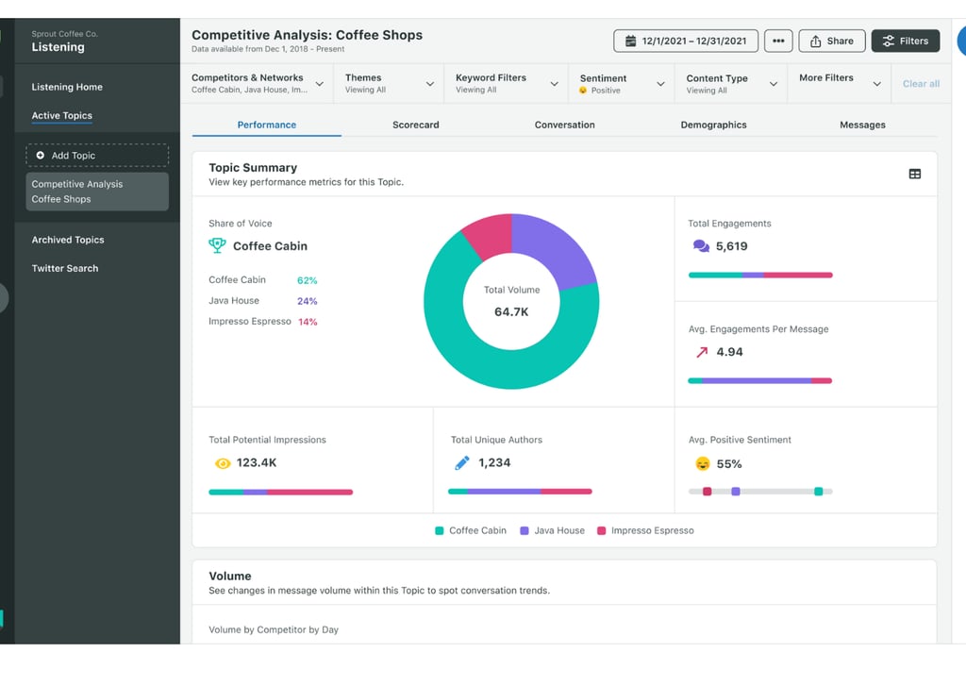Click purple marker on sentiment scale
The image size is (966, 686).
coord(736,492)
